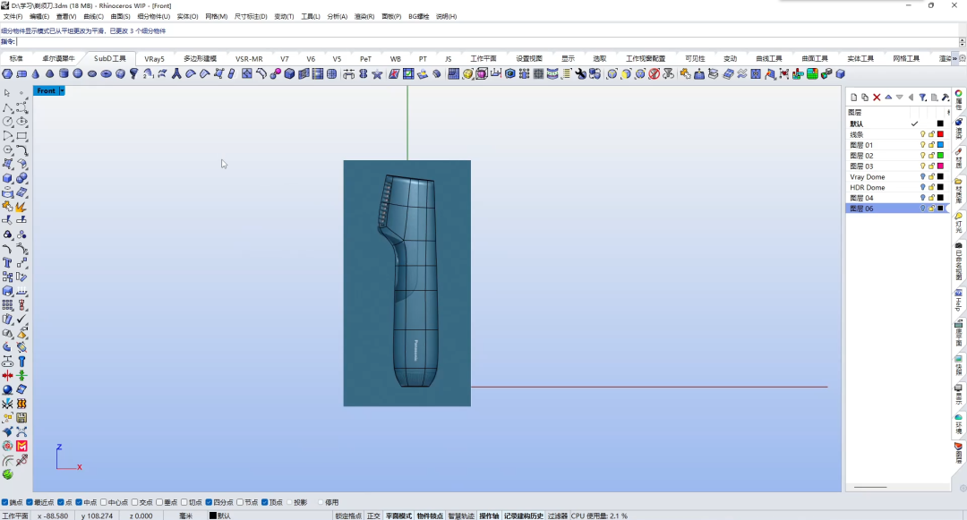
Task: Click into the 指令 command input field
Action: tap(487, 42)
